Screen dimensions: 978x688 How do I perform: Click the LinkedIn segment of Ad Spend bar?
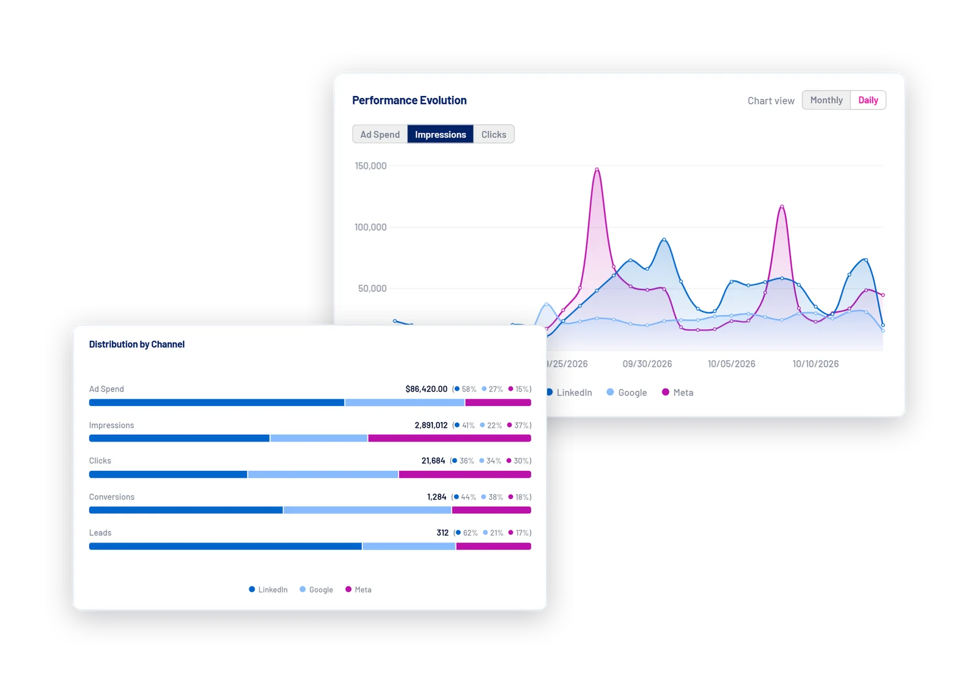coord(216,402)
